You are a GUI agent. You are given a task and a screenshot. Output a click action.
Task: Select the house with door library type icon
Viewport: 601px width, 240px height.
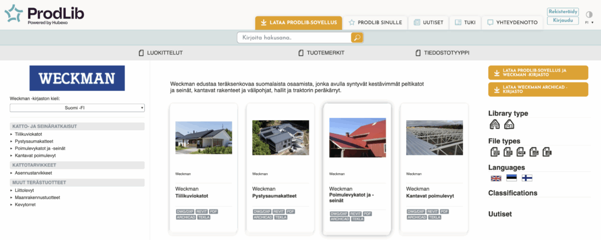tap(509, 124)
